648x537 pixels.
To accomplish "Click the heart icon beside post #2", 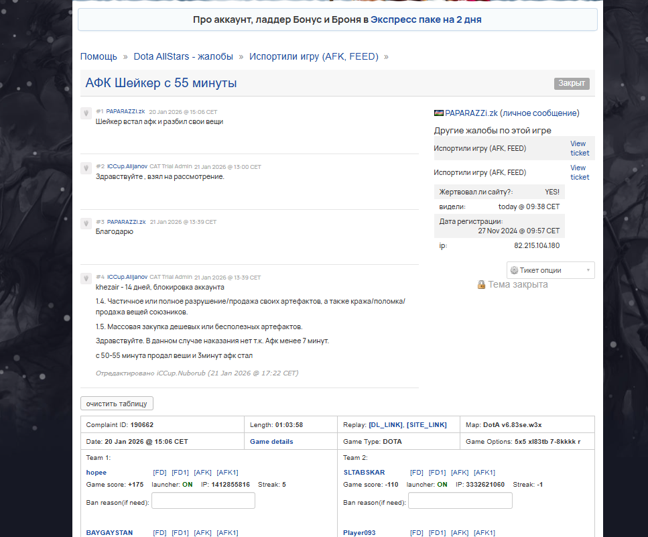I will (86, 168).
